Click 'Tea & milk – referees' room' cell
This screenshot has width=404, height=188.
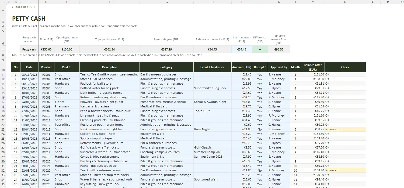tap(110, 170)
